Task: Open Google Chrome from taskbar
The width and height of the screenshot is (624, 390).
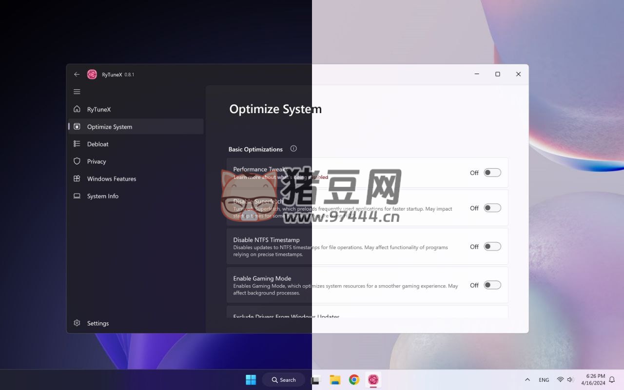Action: [354, 380]
